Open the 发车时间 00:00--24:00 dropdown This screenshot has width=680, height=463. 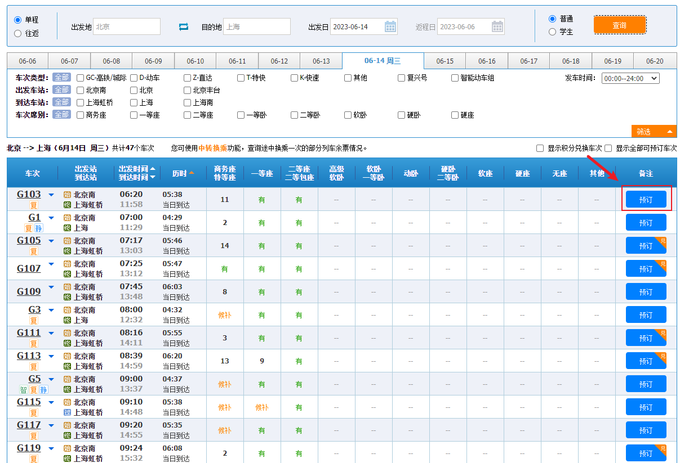point(630,78)
